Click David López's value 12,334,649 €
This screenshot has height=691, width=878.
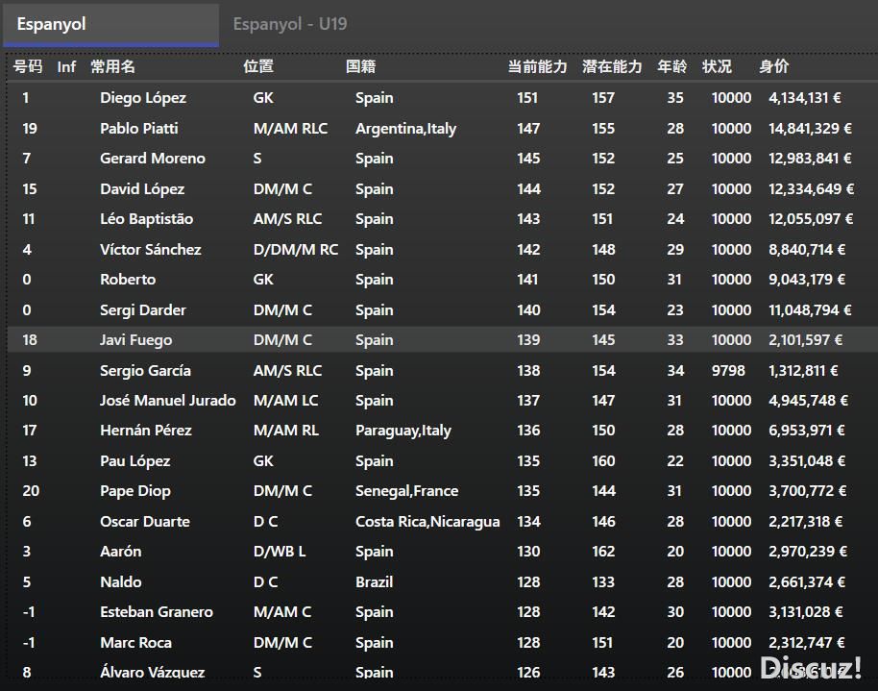[812, 189]
